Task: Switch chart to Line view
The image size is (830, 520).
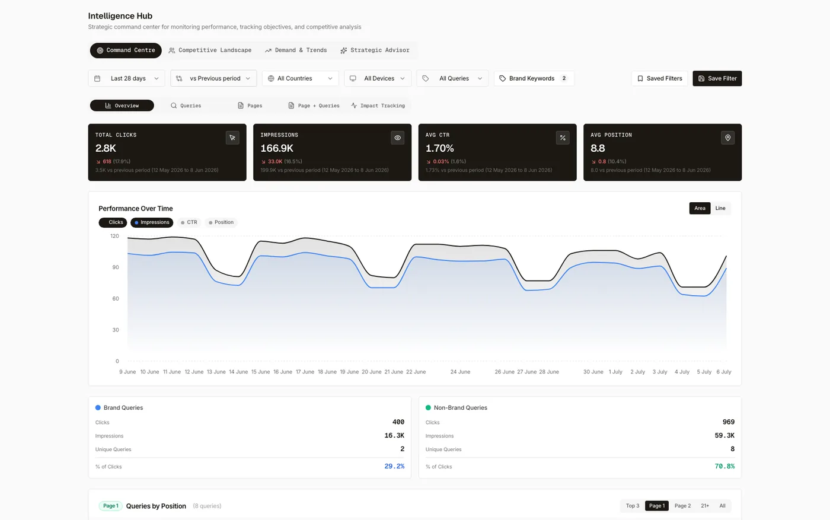Action: tap(720, 208)
